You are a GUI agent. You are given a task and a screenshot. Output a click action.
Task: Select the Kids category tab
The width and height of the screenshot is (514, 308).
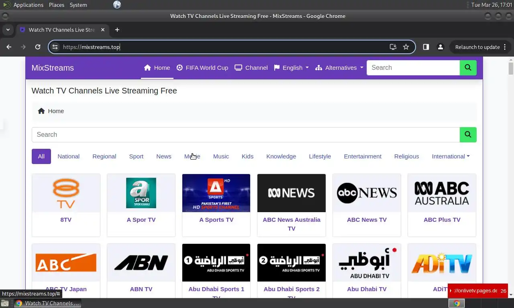(247, 156)
